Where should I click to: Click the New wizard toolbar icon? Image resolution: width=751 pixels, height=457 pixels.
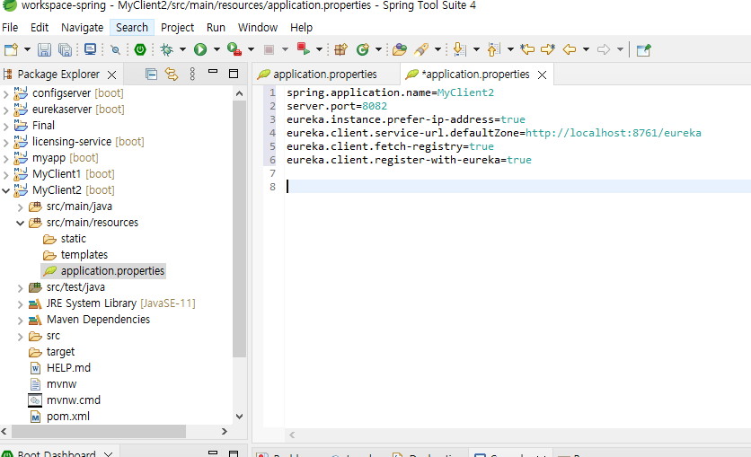(11, 49)
